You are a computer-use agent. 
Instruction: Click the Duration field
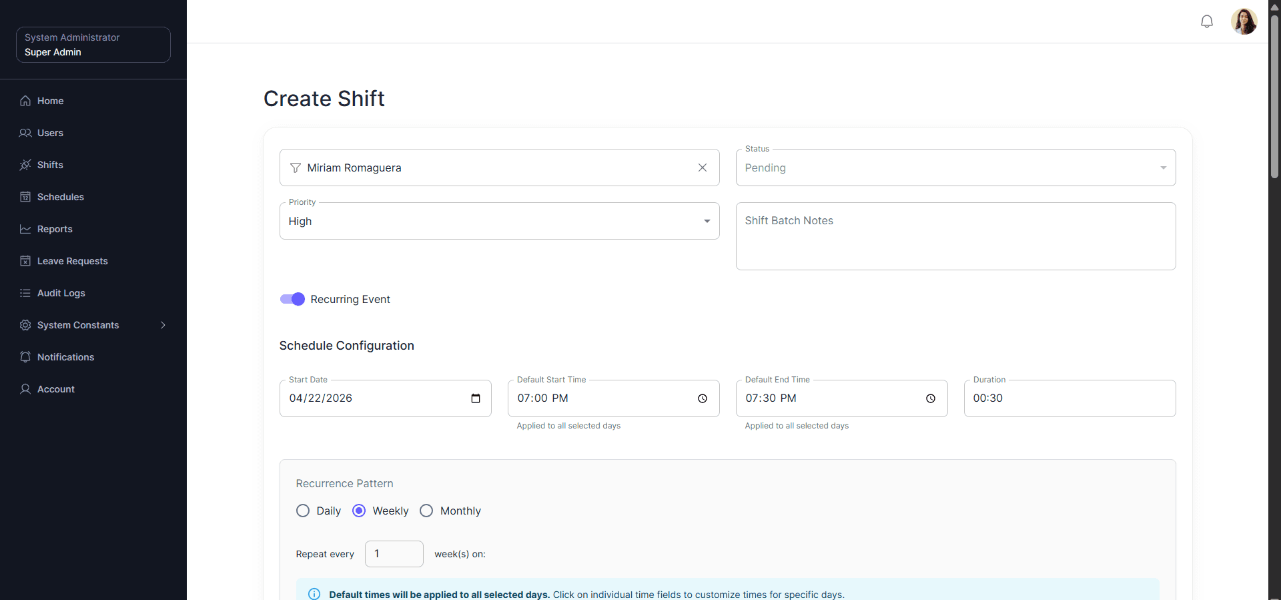coord(1070,398)
